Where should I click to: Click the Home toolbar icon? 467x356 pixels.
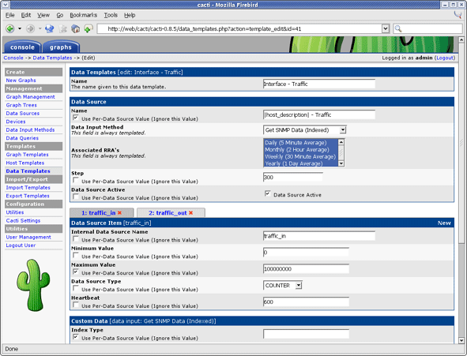point(75,29)
